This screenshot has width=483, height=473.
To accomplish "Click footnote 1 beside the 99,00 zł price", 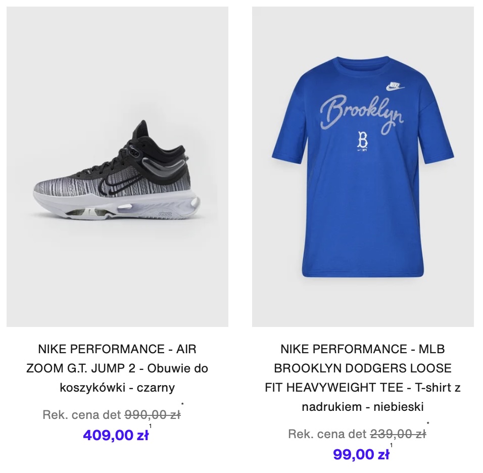I will pos(391,445).
